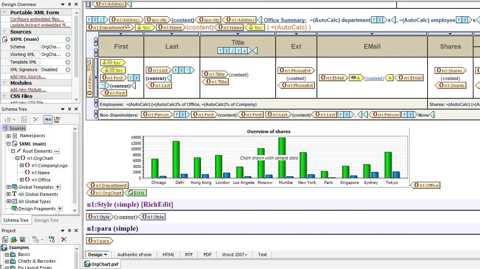Expand the Basics folder in Project
Image resolution: width=480 pixels, height=269 pixels.
click(x=7, y=254)
